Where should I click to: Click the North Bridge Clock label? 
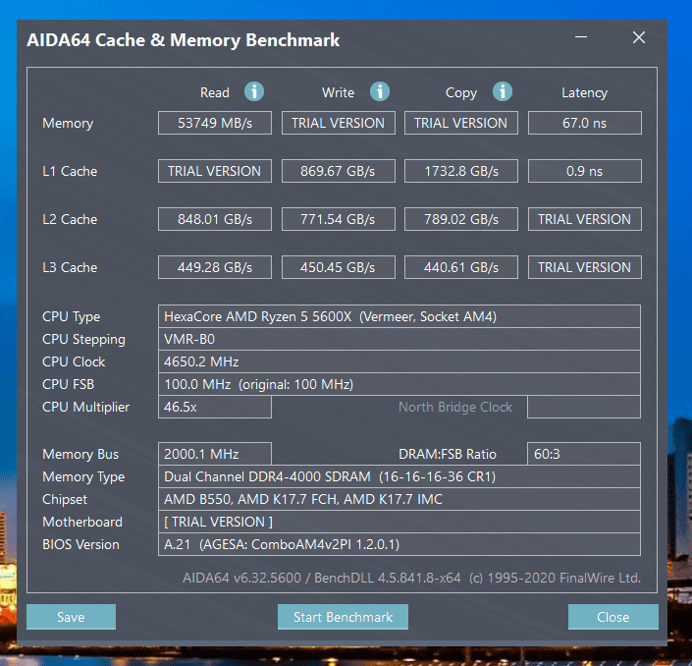(x=455, y=407)
